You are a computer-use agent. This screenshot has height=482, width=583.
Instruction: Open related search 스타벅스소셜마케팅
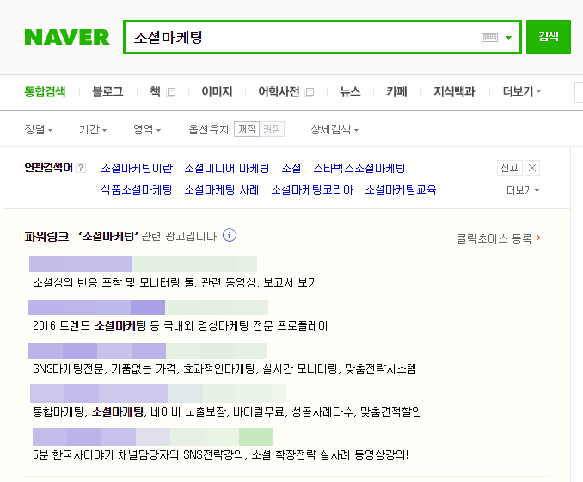[x=359, y=168]
